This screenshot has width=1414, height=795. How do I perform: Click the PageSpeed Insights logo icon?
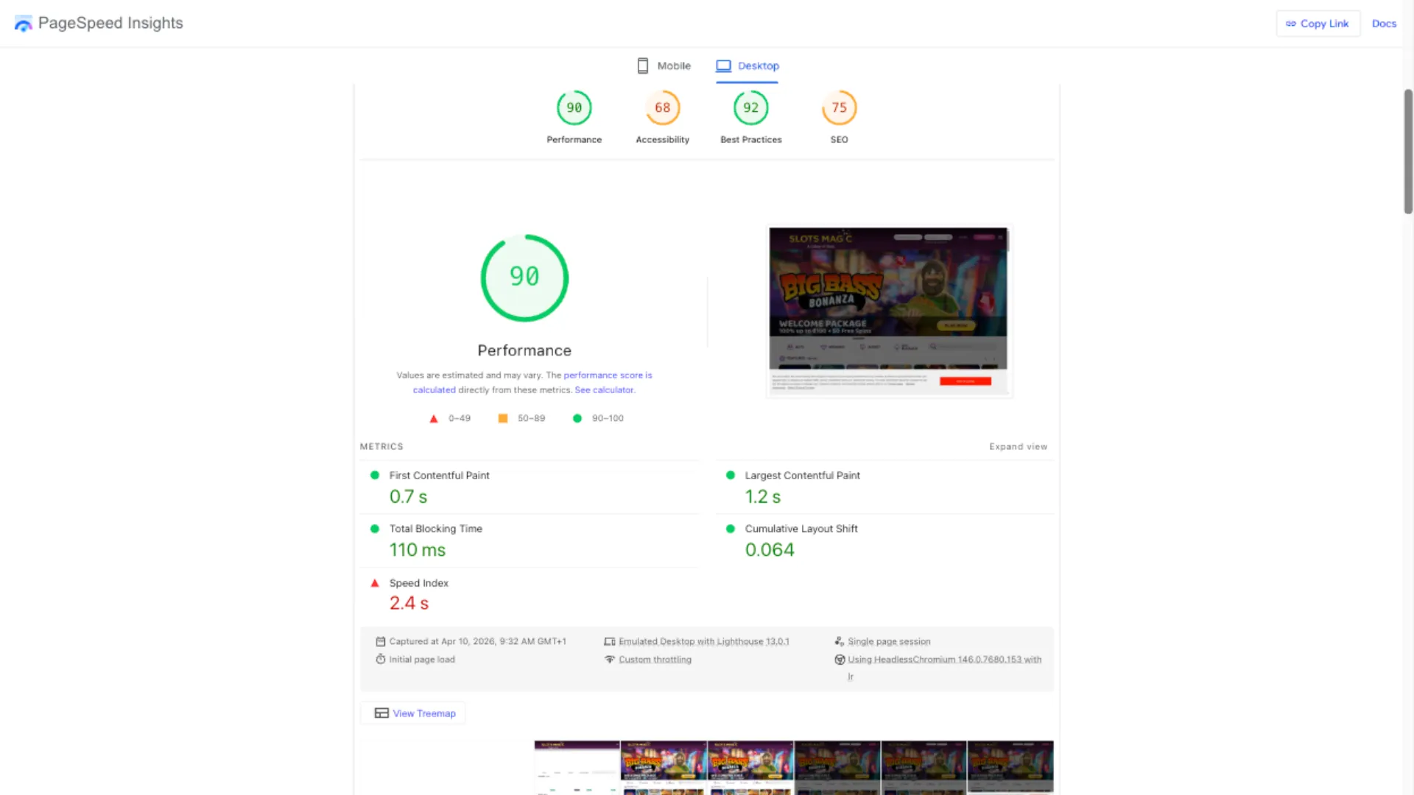(24, 24)
